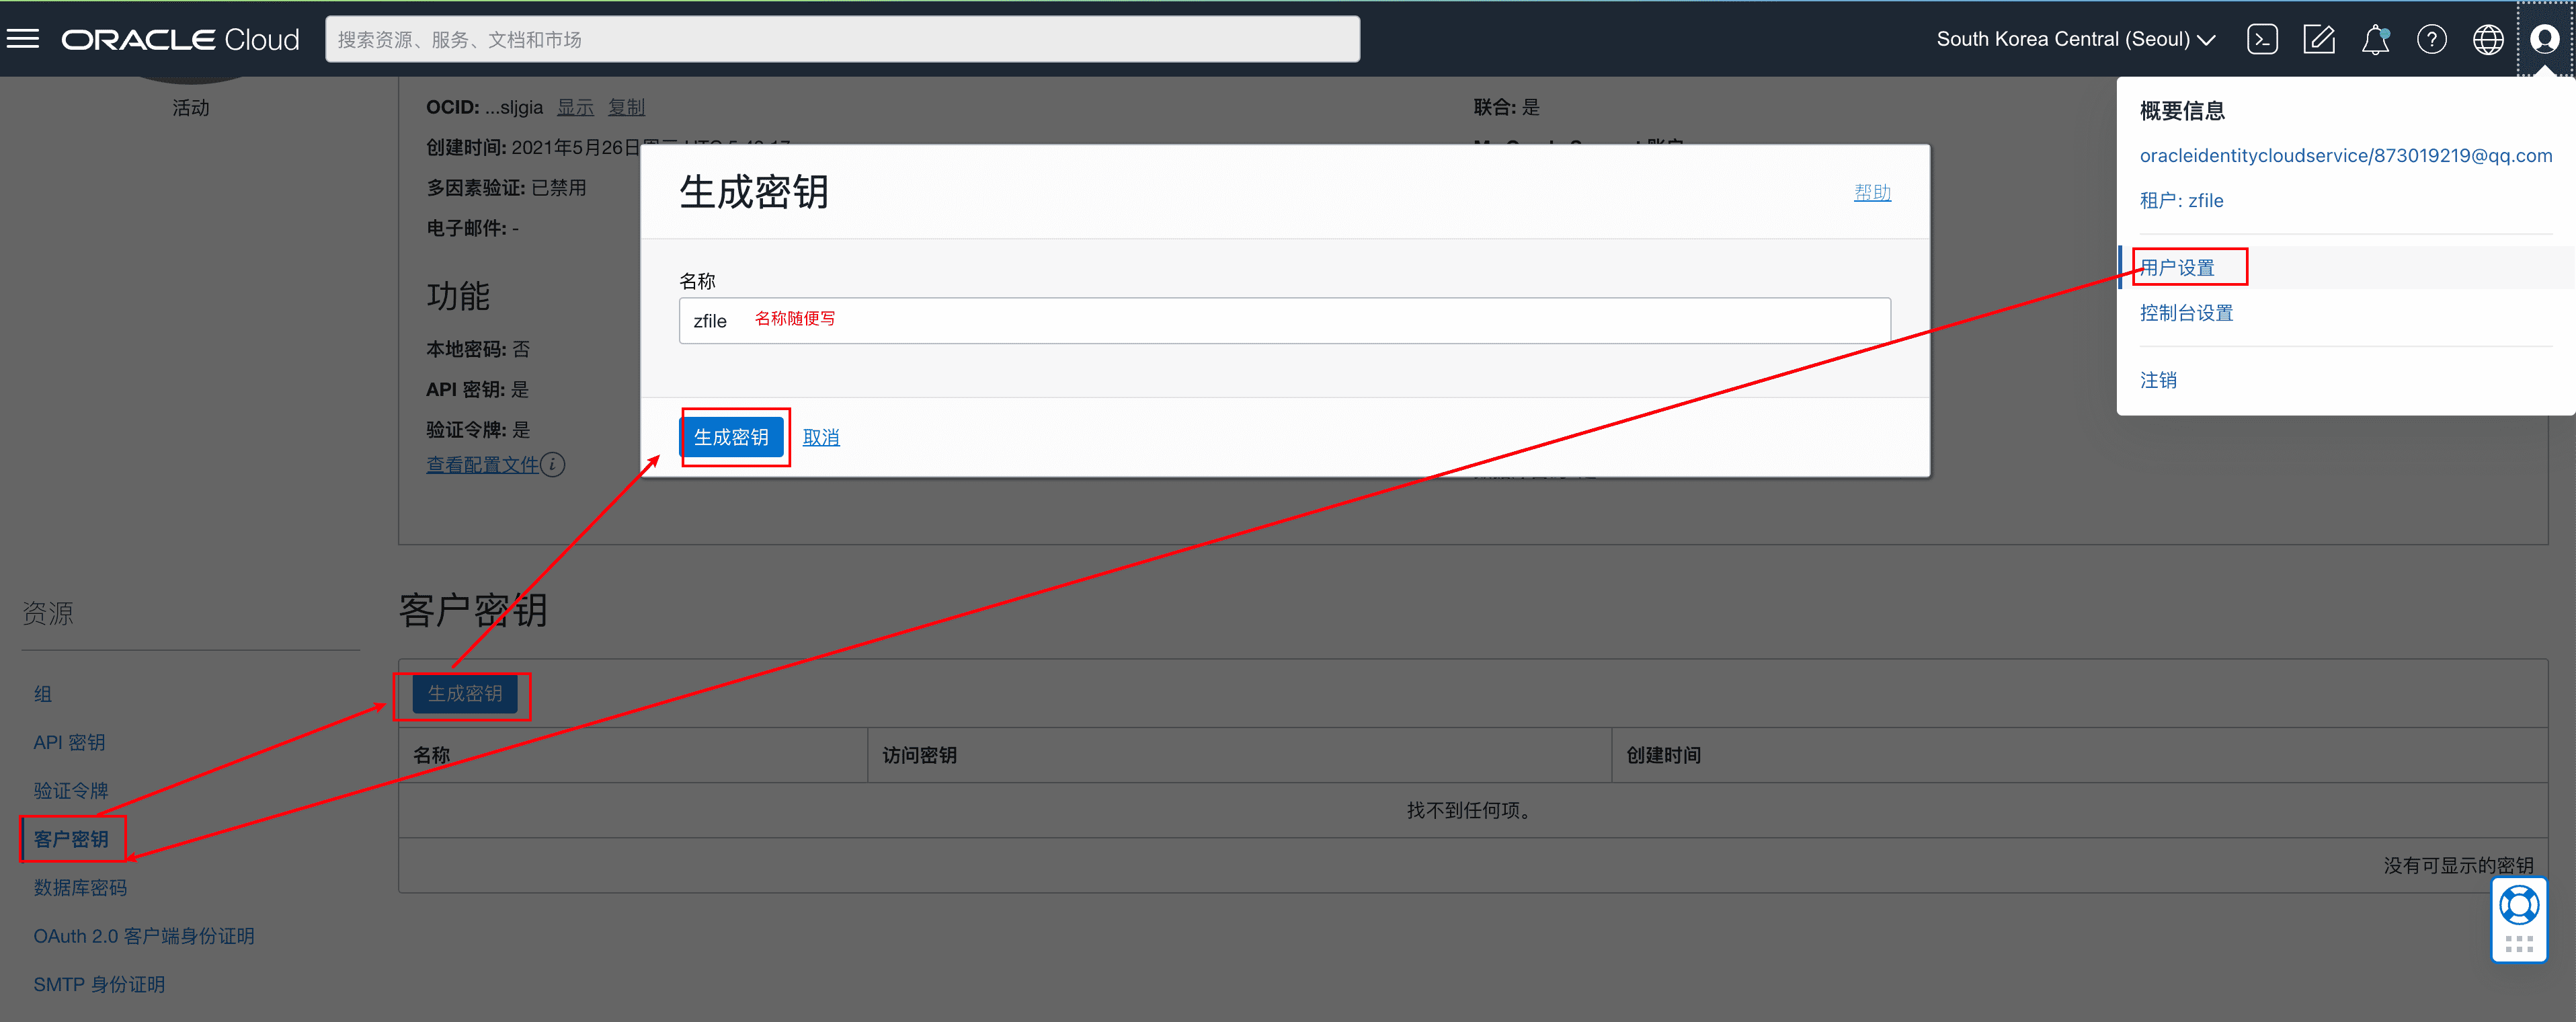Click the info icon beside 查看配置文件

[553, 465]
